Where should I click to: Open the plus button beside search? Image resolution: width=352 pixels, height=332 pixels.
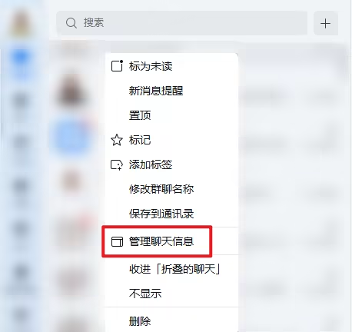click(x=326, y=23)
